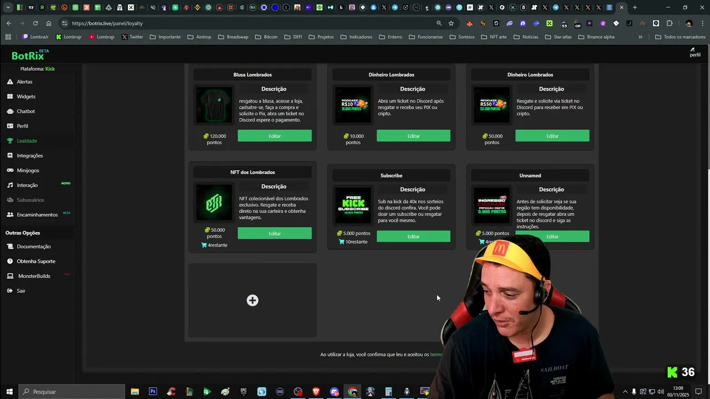The width and height of the screenshot is (710, 399).
Task: Reload the page in browser
Action: click(x=35, y=23)
